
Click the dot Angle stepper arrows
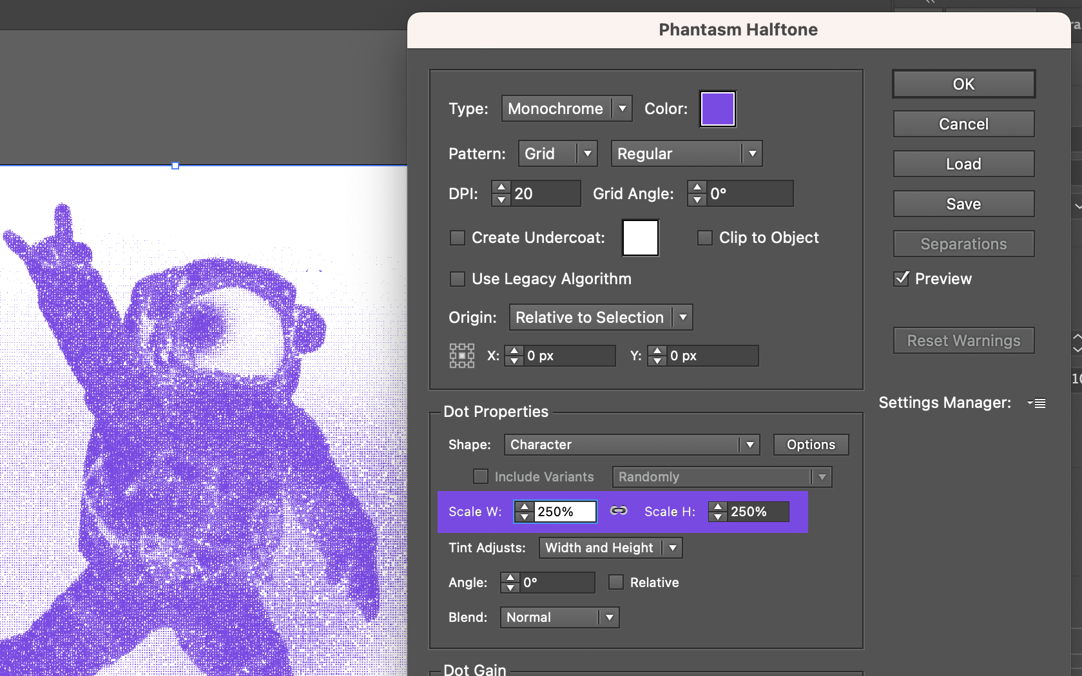point(510,583)
